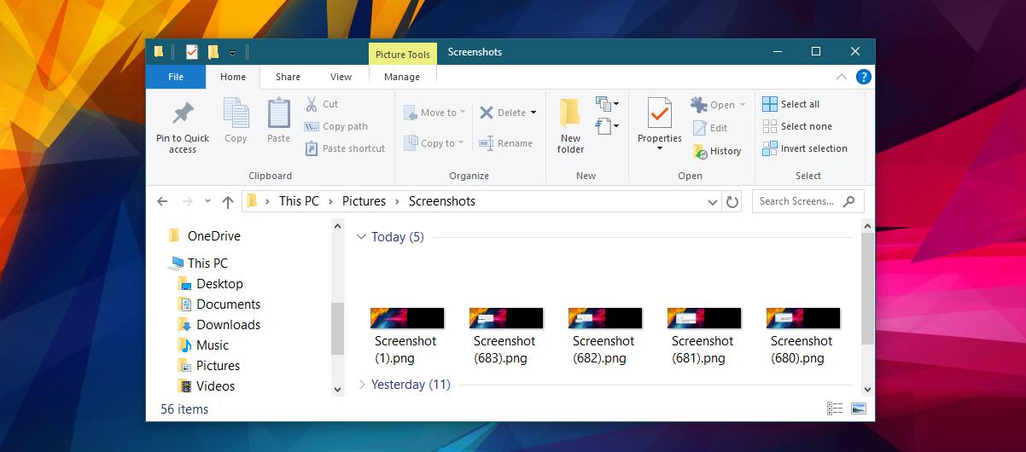Click the search magnifier icon
Image resolution: width=1026 pixels, height=452 pixels.
coord(848,201)
